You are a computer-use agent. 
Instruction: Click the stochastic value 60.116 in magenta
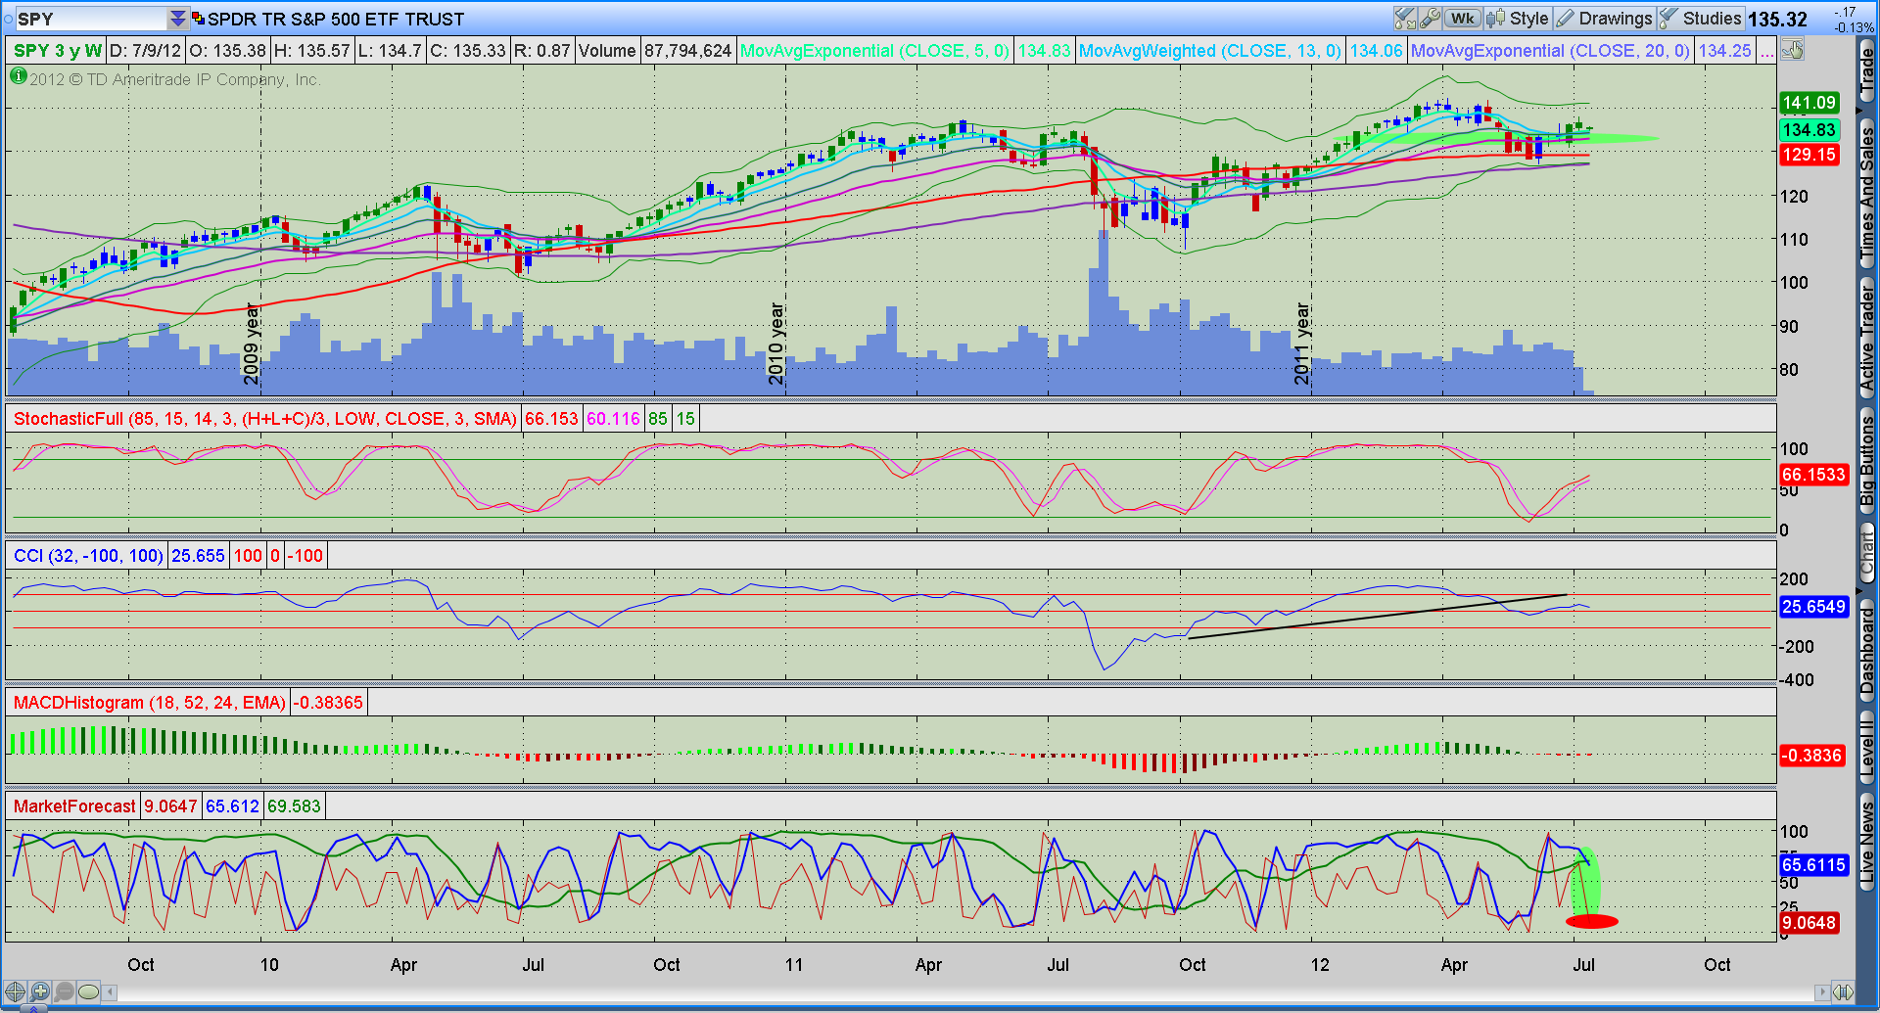(x=613, y=419)
